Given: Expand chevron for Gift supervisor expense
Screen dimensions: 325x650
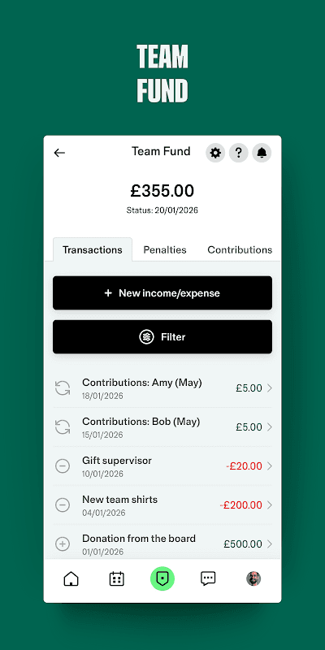Looking at the screenshot, I should [270, 466].
